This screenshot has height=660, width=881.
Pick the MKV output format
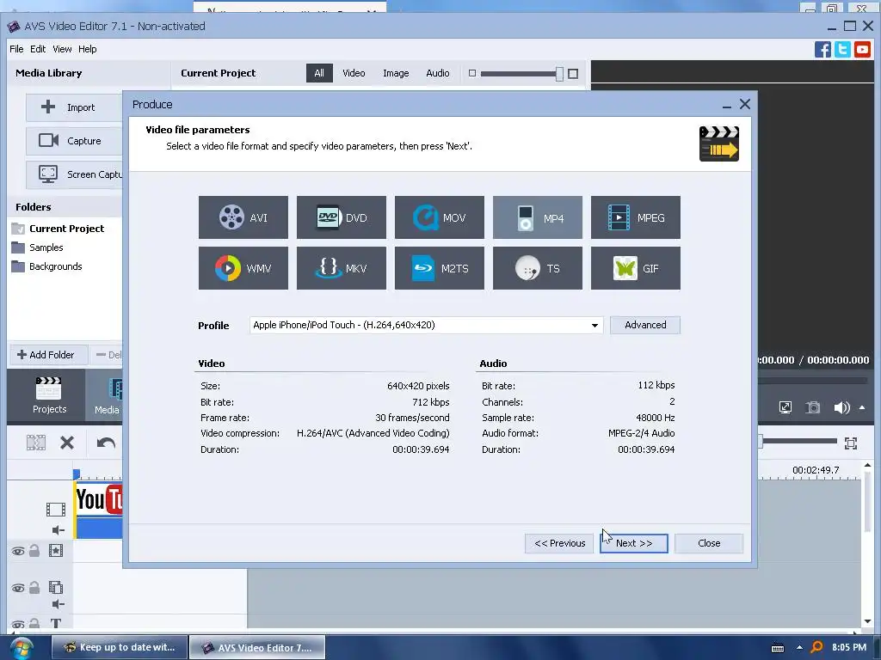point(341,268)
